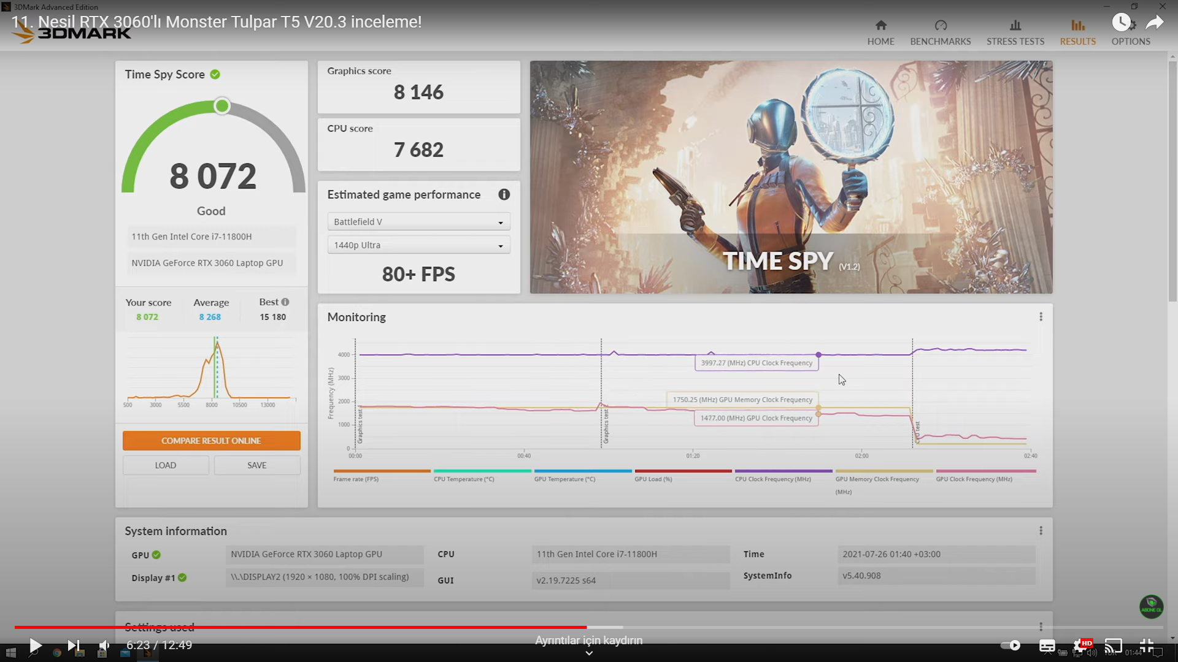
Task: Open the Battlefield V game dropdown
Action: coord(418,222)
